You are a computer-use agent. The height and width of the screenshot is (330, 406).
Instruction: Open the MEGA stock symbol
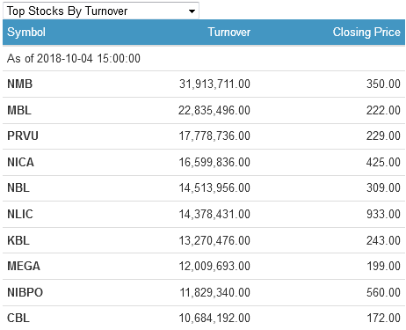pos(24,266)
